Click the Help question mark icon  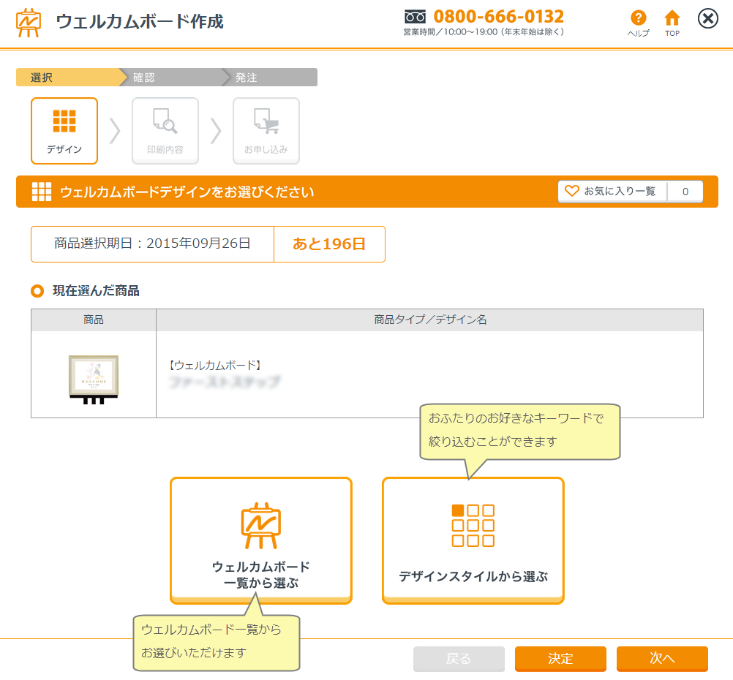click(638, 18)
